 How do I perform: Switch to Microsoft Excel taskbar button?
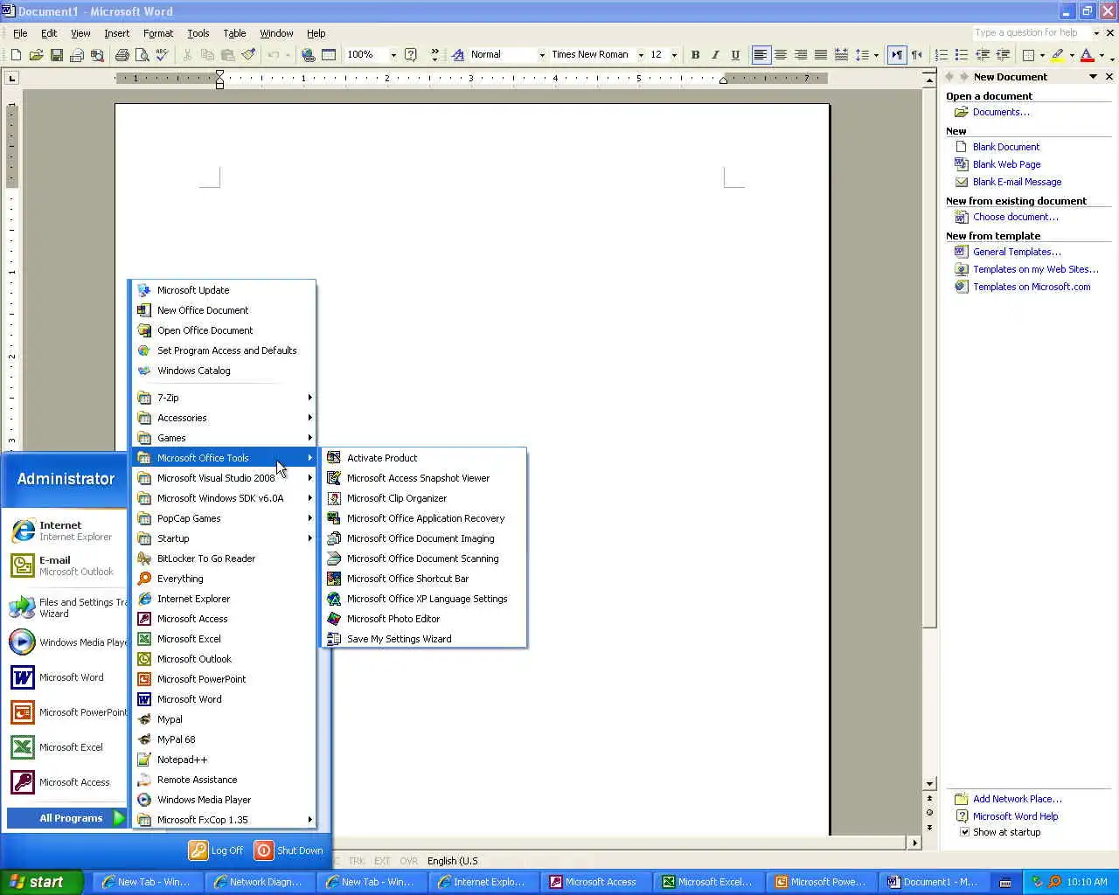click(708, 882)
